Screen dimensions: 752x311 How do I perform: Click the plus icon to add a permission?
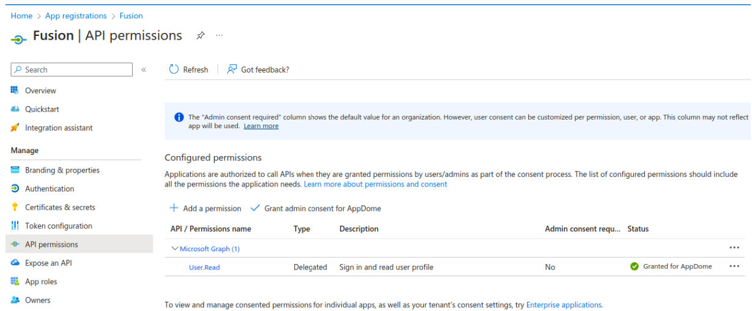tap(174, 209)
